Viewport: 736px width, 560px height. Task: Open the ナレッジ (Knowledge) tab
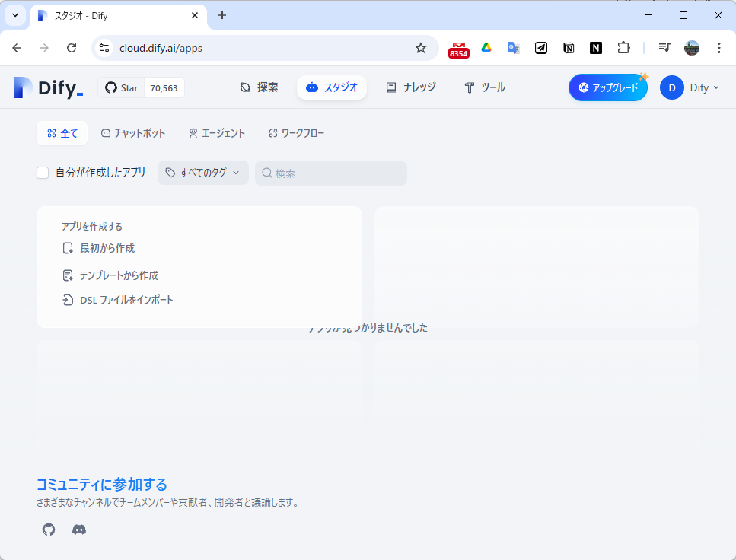[411, 87]
